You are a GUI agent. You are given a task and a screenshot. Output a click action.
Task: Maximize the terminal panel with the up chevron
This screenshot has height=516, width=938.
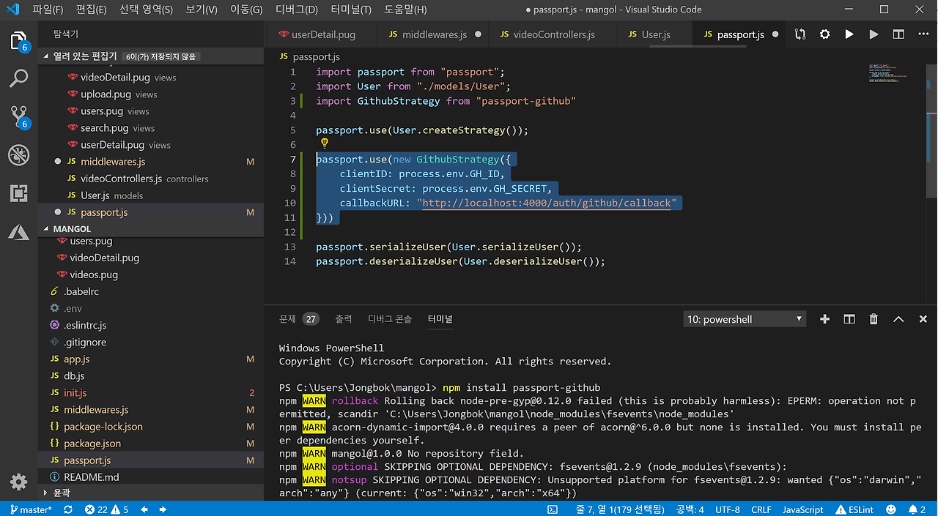tap(898, 319)
